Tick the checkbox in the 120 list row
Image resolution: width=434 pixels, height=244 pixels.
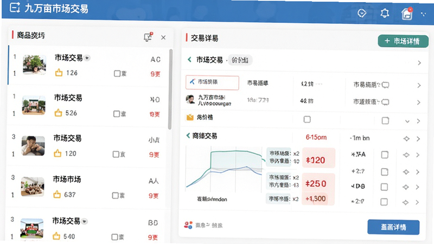[x=116, y=154]
